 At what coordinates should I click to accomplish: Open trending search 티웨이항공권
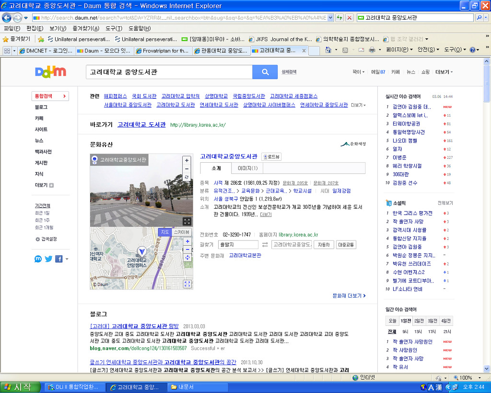pos(406,124)
